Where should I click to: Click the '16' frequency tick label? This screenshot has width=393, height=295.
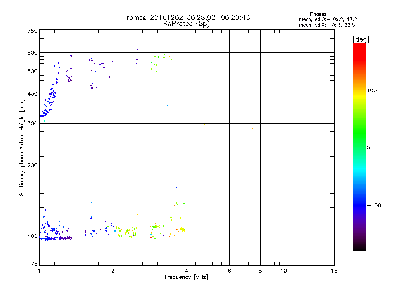click(334, 271)
